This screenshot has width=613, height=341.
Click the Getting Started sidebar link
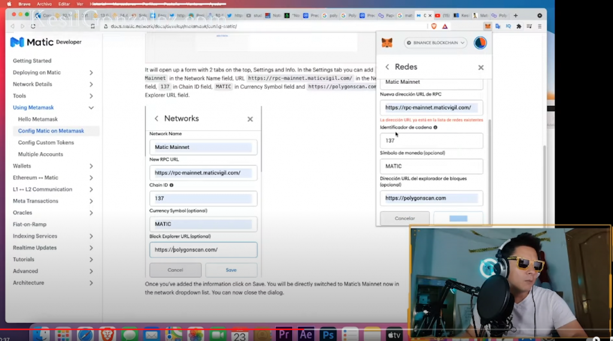coord(32,61)
